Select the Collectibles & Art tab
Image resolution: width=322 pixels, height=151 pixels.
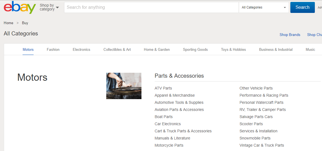pyautogui.click(x=117, y=50)
